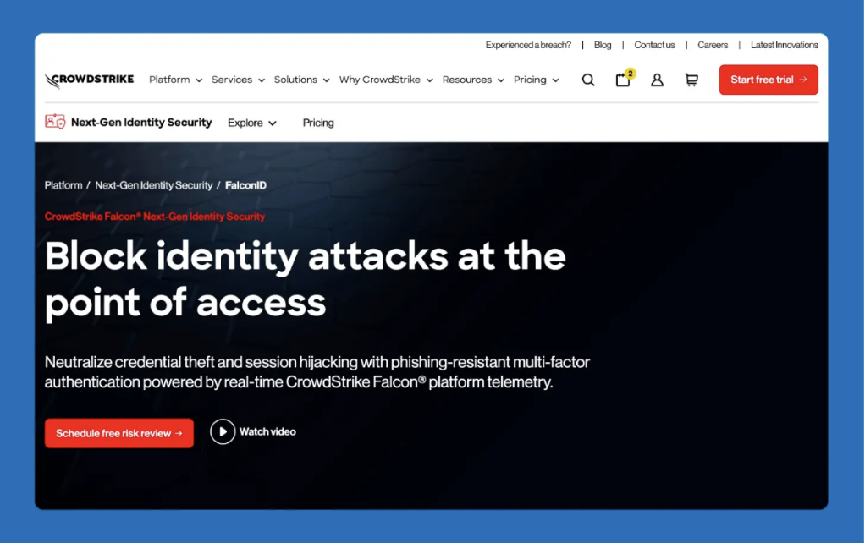Open the Experienced a breach? link

pos(528,45)
